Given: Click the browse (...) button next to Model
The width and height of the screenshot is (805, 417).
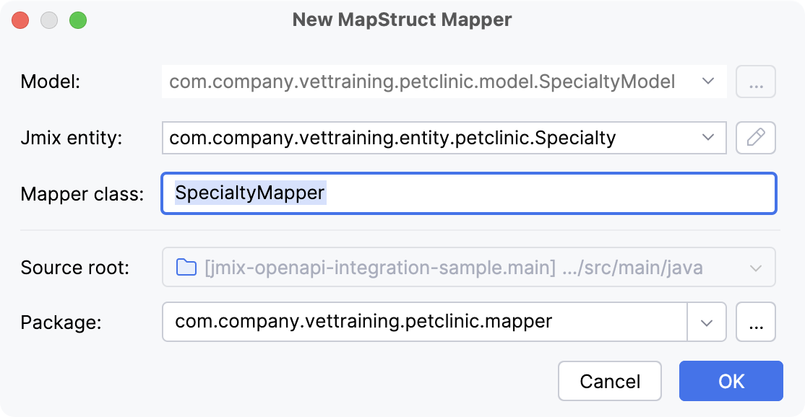Looking at the screenshot, I should tap(756, 82).
